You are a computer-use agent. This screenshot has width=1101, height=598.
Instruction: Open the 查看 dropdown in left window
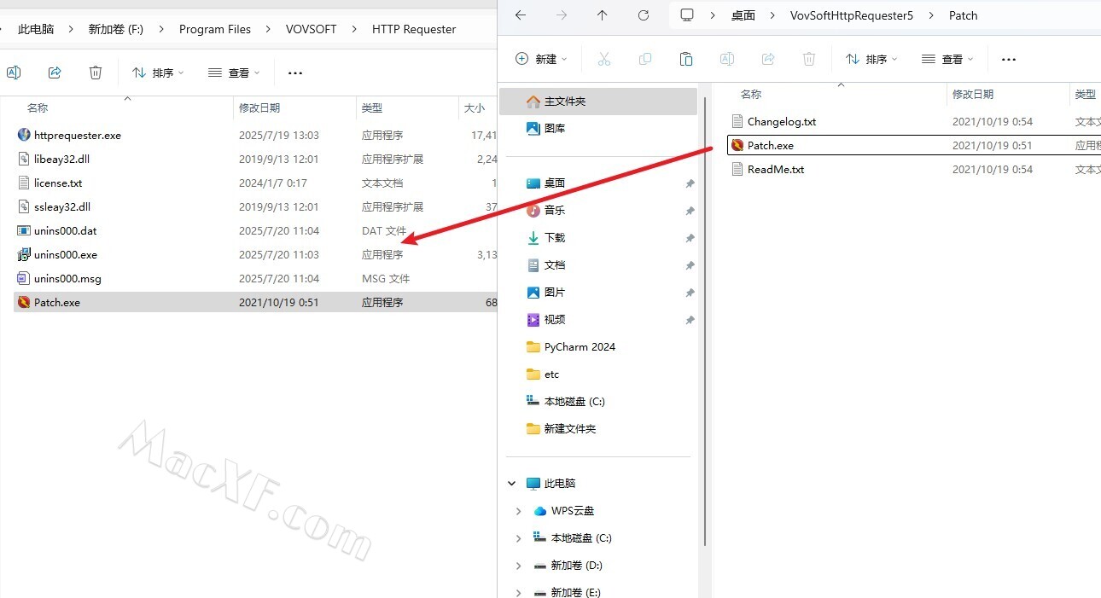[234, 73]
